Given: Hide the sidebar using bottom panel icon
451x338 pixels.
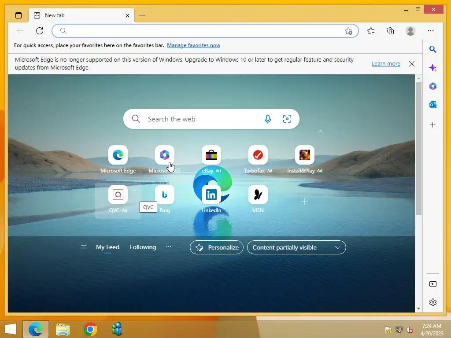Looking at the screenshot, I should (x=433, y=284).
